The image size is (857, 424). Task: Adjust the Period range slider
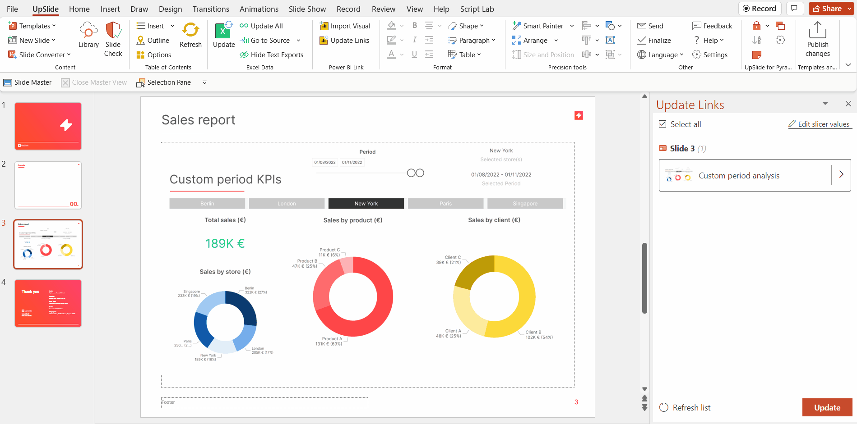416,173
